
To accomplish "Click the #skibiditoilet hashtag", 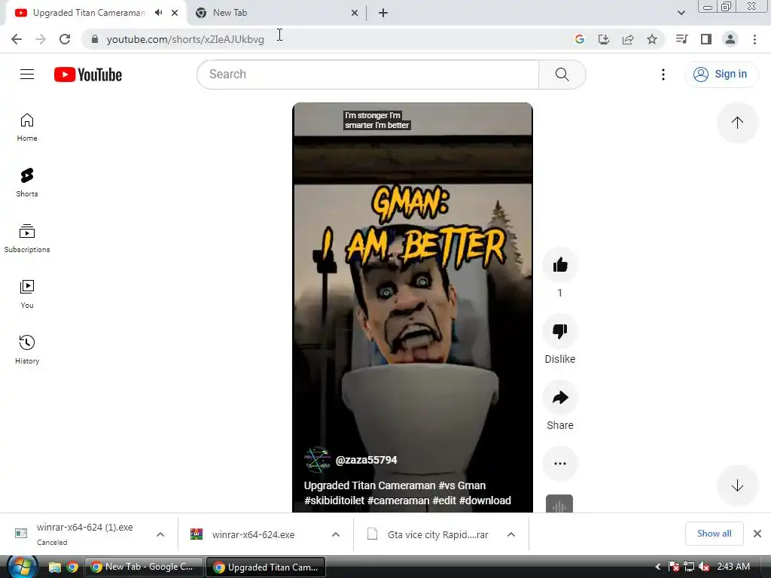I will click(x=334, y=500).
